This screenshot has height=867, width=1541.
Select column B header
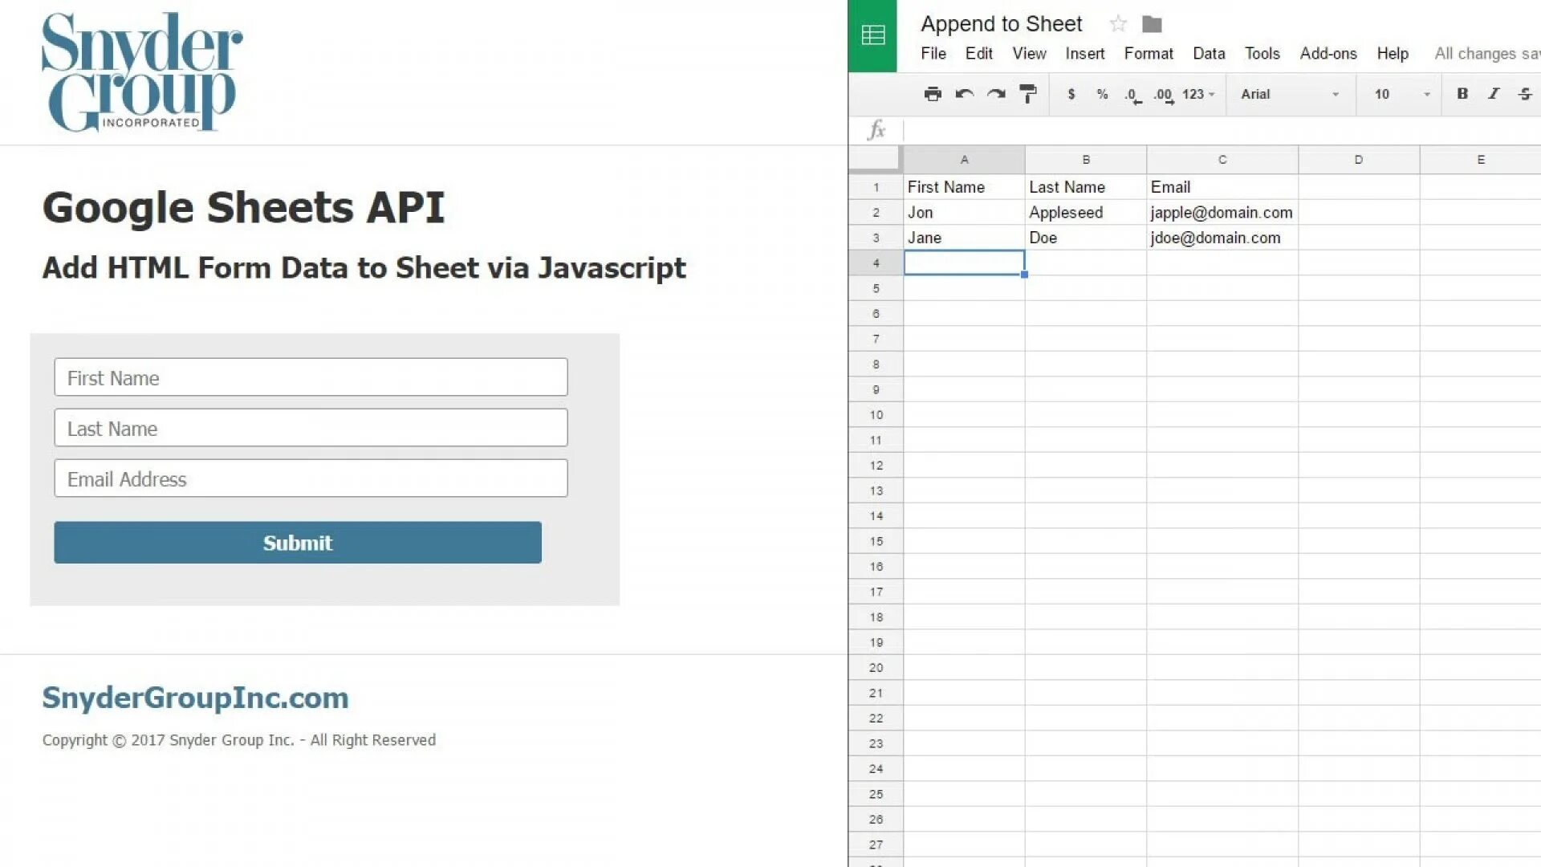pyautogui.click(x=1086, y=160)
